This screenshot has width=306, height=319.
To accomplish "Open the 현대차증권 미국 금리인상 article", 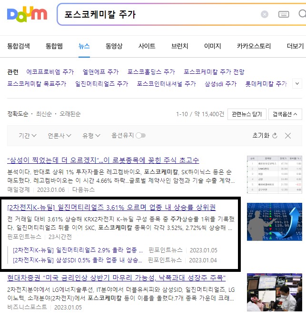I will pyautogui.click(x=116, y=278).
